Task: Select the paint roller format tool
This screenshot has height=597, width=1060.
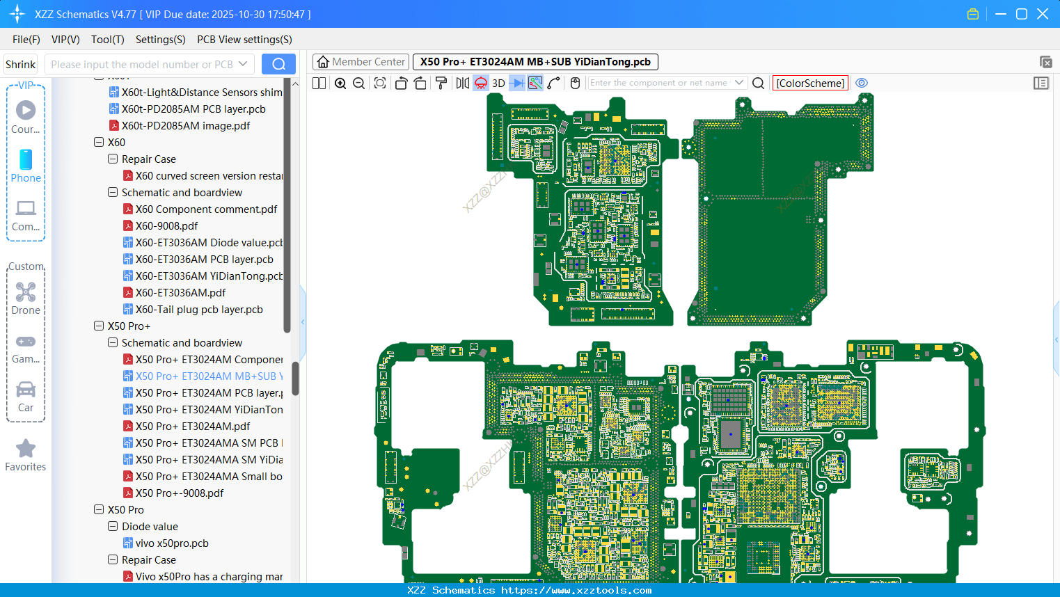Action: point(441,83)
